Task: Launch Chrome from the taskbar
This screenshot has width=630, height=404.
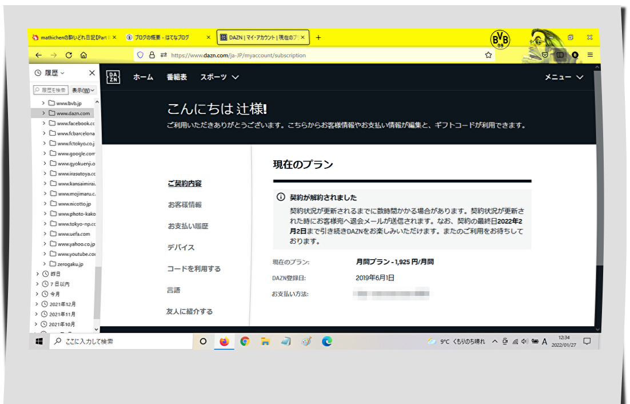Action: coord(245,341)
